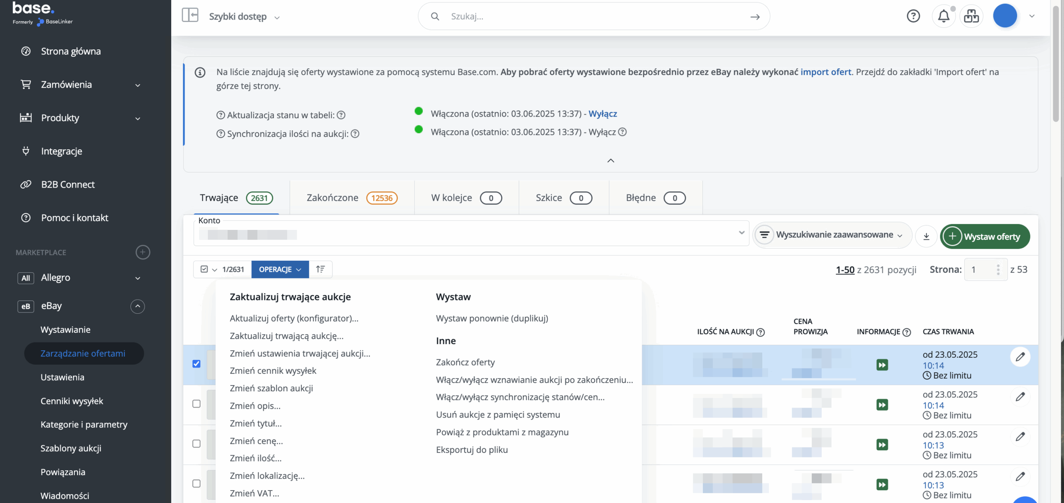The width and height of the screenshot is (1064, 503).
Task: Click the edit pencil on first offer row
Action: (x=1020, y=356)
